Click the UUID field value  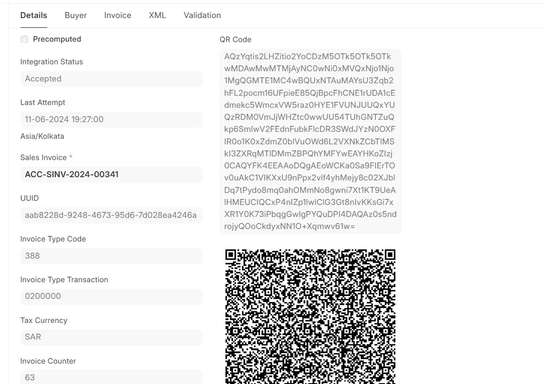coord(111,215)
